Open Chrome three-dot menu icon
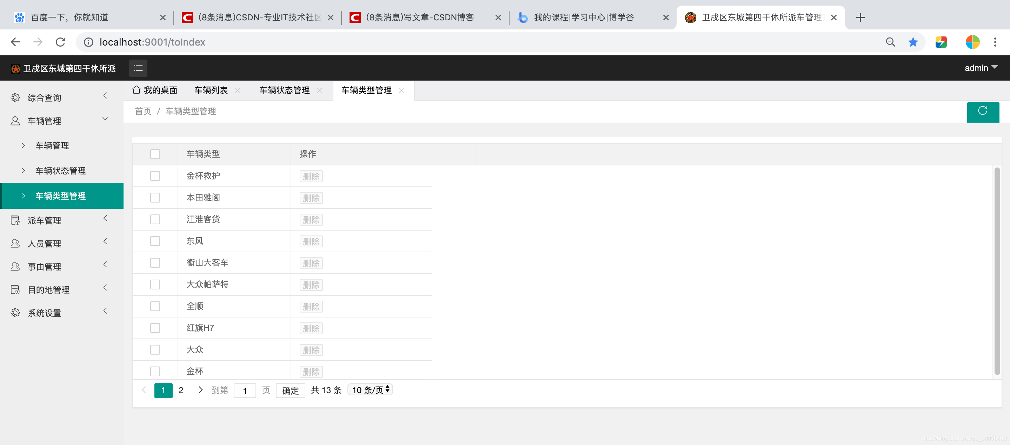Image resolution: width=1010 pixels, height=445 pixels. tap(995, 42)
